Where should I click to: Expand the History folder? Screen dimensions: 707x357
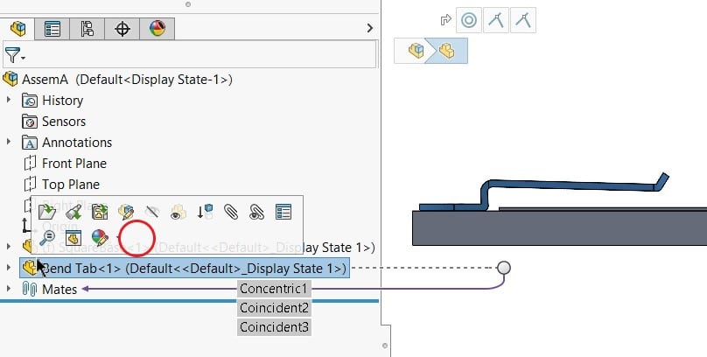click(10, 101)
